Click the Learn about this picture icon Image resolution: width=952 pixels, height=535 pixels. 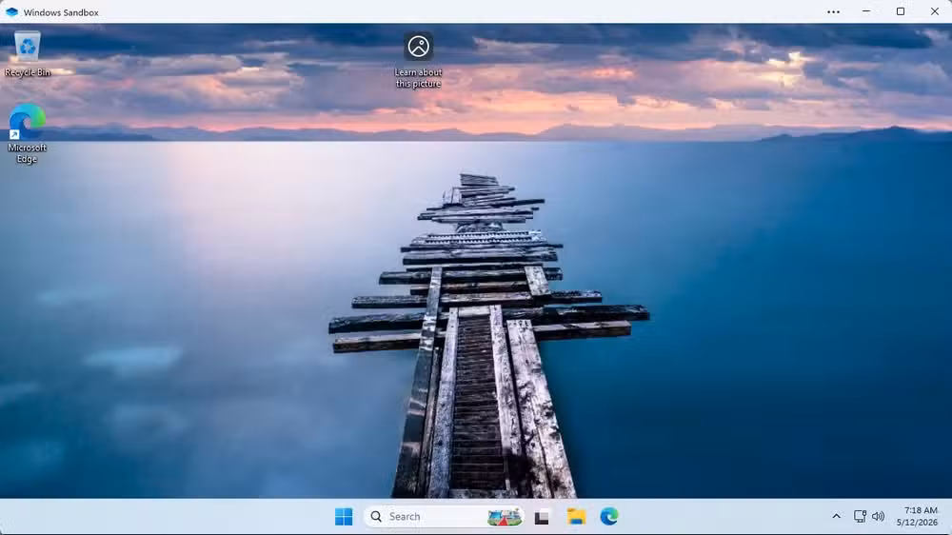(x=418, y=46)
